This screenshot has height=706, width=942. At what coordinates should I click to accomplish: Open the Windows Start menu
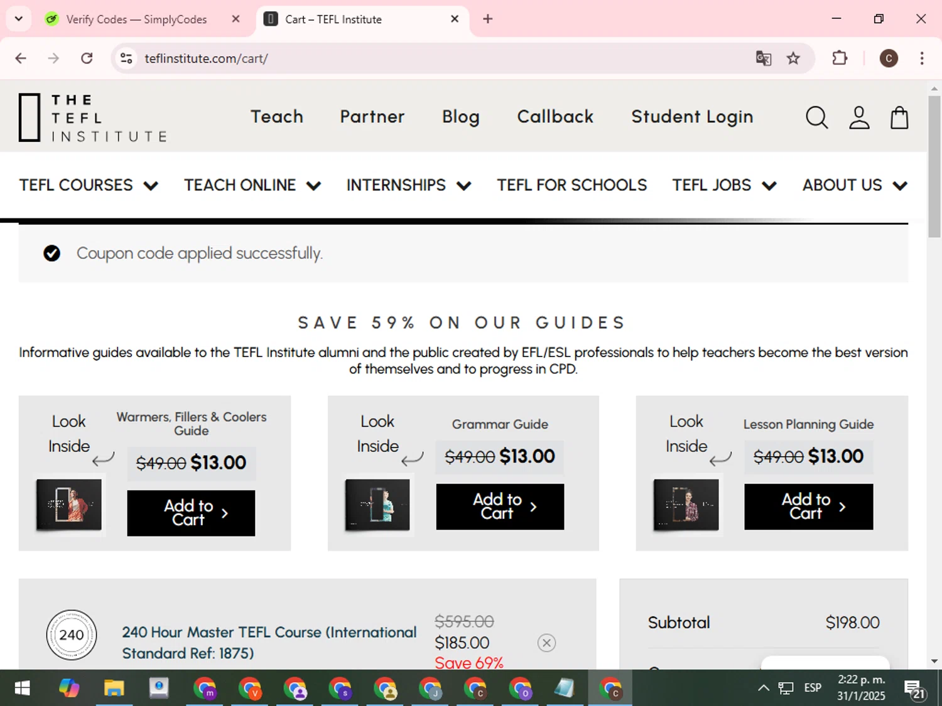[x=22, y=688]
